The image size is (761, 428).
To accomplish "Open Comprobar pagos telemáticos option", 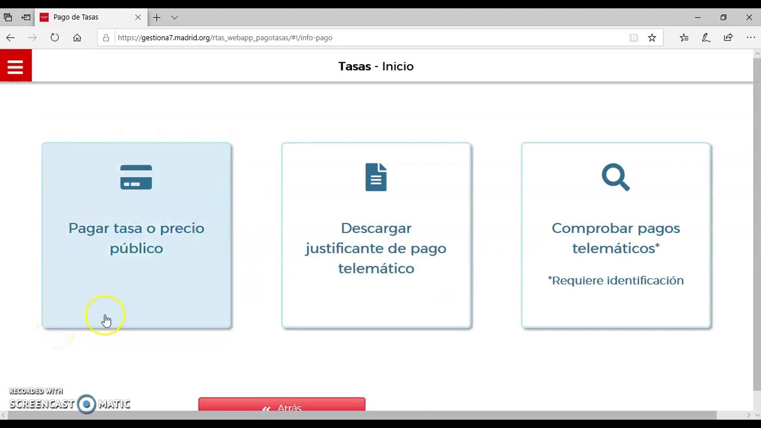I will click(615, 238).
